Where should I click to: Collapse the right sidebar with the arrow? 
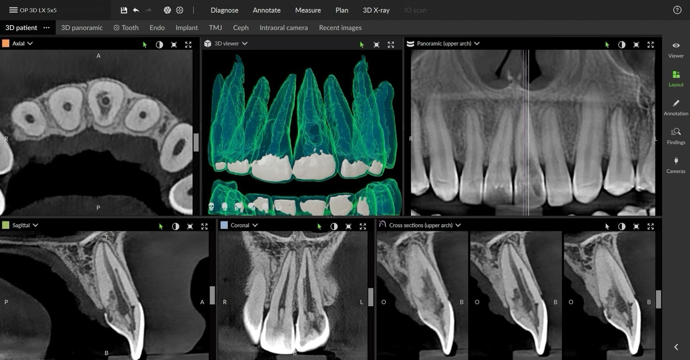click(x=676, y=347)
